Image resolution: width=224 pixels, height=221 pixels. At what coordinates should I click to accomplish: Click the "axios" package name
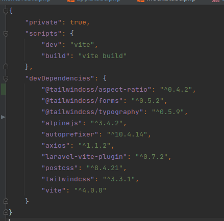pos(56,146)
